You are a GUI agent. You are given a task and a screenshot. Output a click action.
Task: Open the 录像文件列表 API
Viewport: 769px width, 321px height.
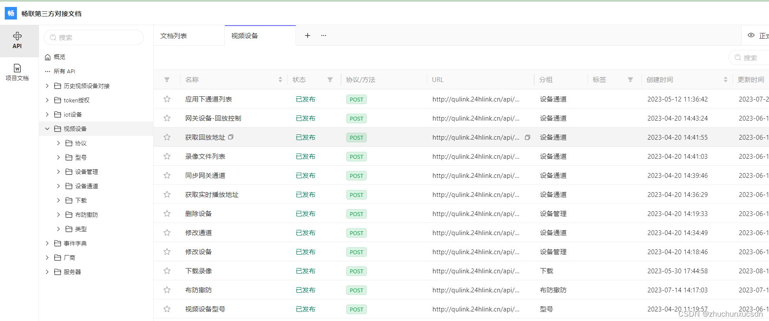tap(205, 156)
